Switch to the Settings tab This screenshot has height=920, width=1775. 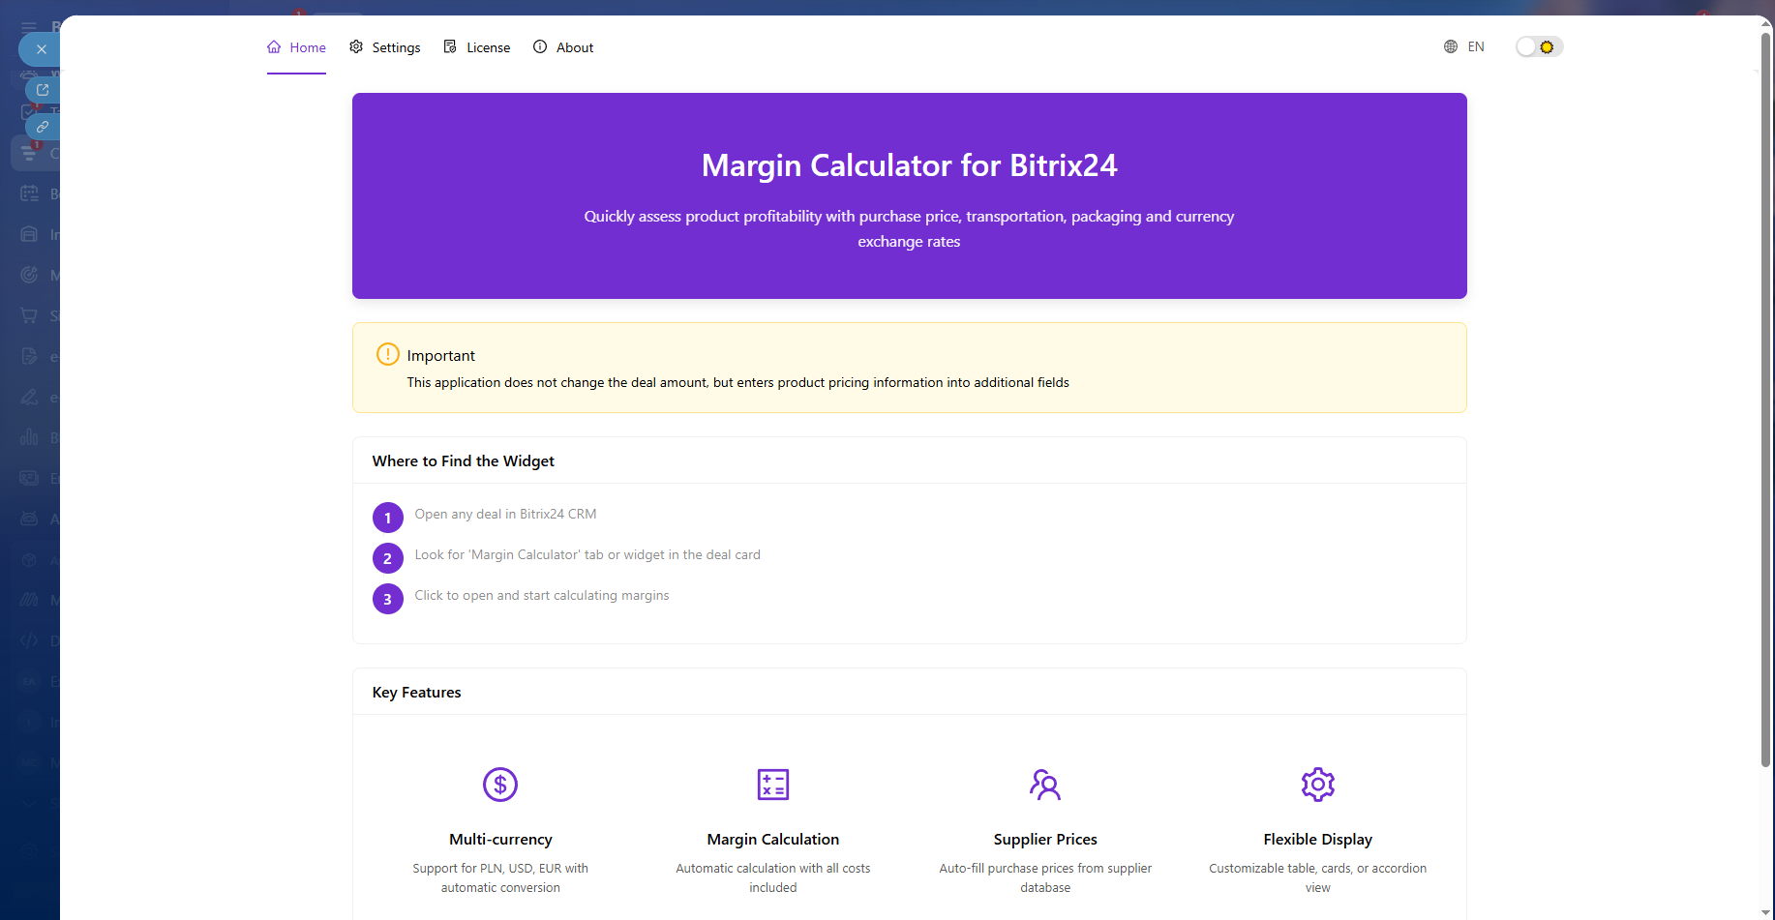pyautogui.click(x=385, y=47)
